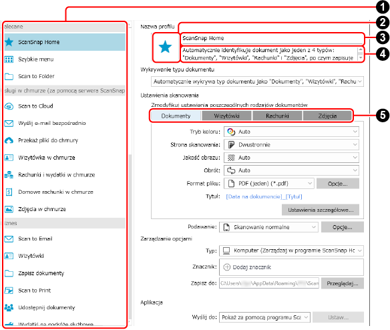Click the Ustawienia szczegółowe button
390x330 pixels.
(321, 210)
